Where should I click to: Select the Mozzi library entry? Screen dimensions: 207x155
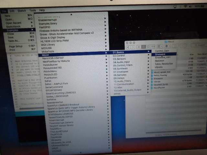coord(73,54)
